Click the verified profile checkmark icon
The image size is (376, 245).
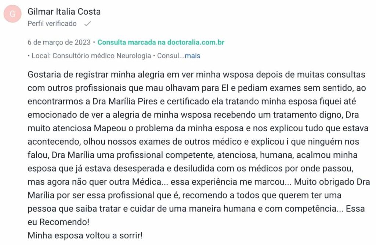click(87, 24)
